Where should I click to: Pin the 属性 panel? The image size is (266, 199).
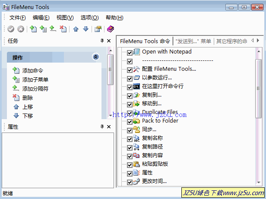[x=102, y=126]
